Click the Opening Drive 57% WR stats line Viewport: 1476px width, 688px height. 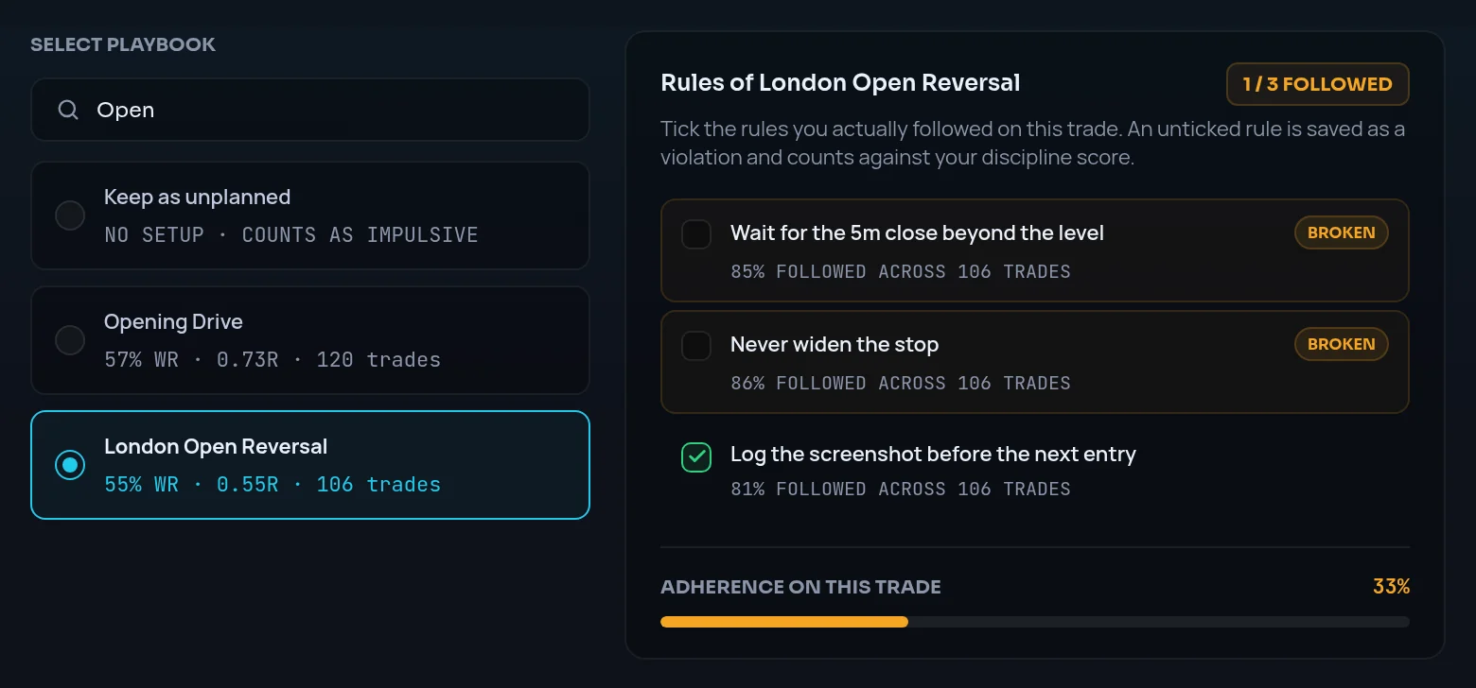(x=272, y=360)
